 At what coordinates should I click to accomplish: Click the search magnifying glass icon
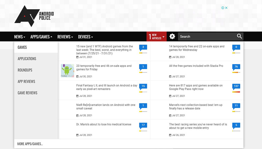239,37
